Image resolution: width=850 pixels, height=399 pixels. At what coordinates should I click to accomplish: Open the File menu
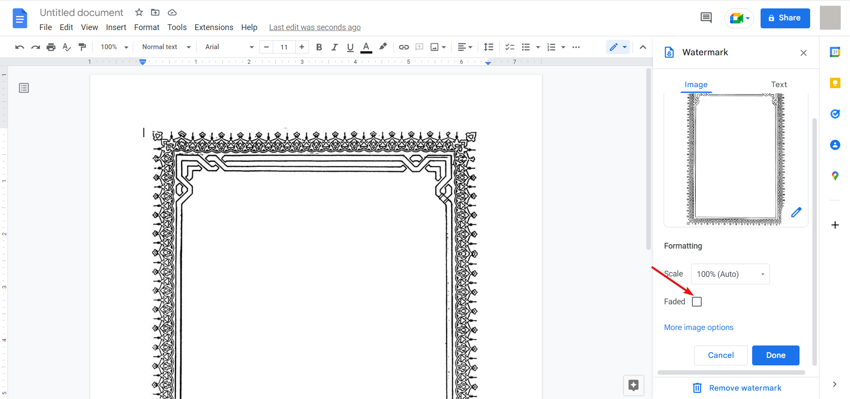tap(46, 27)
